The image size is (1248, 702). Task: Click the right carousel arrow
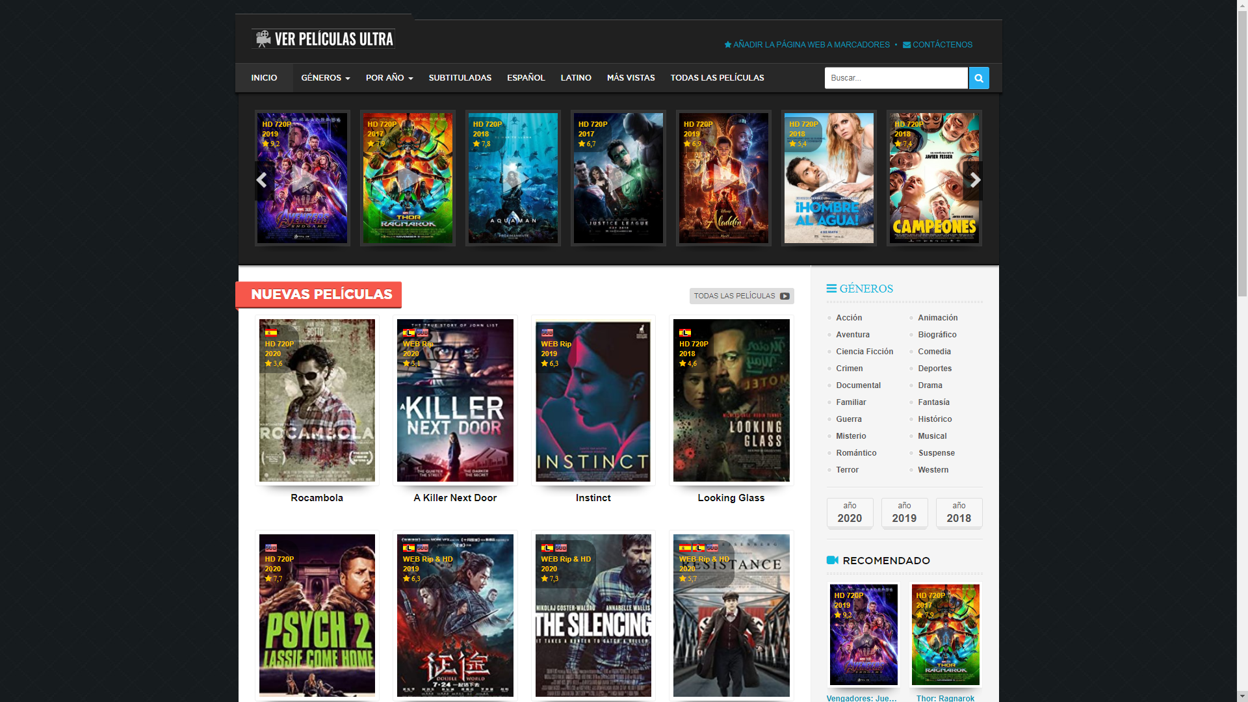(x=974, y=180)
